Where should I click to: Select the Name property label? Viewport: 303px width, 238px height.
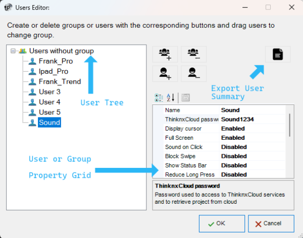(172, 110)
